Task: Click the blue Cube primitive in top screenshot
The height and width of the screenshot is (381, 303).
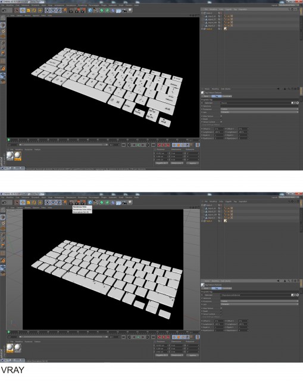Action: (90, 10)
